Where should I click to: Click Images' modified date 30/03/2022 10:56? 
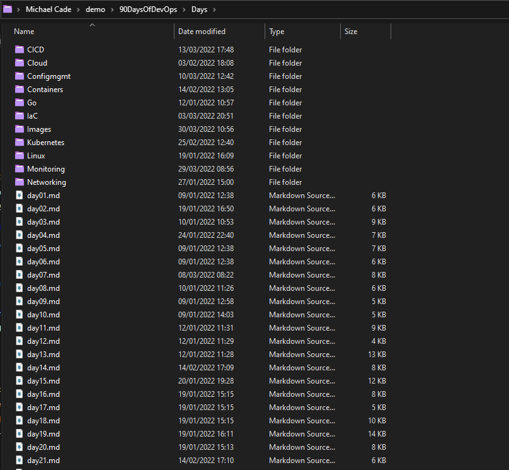[x=206, y=129]
